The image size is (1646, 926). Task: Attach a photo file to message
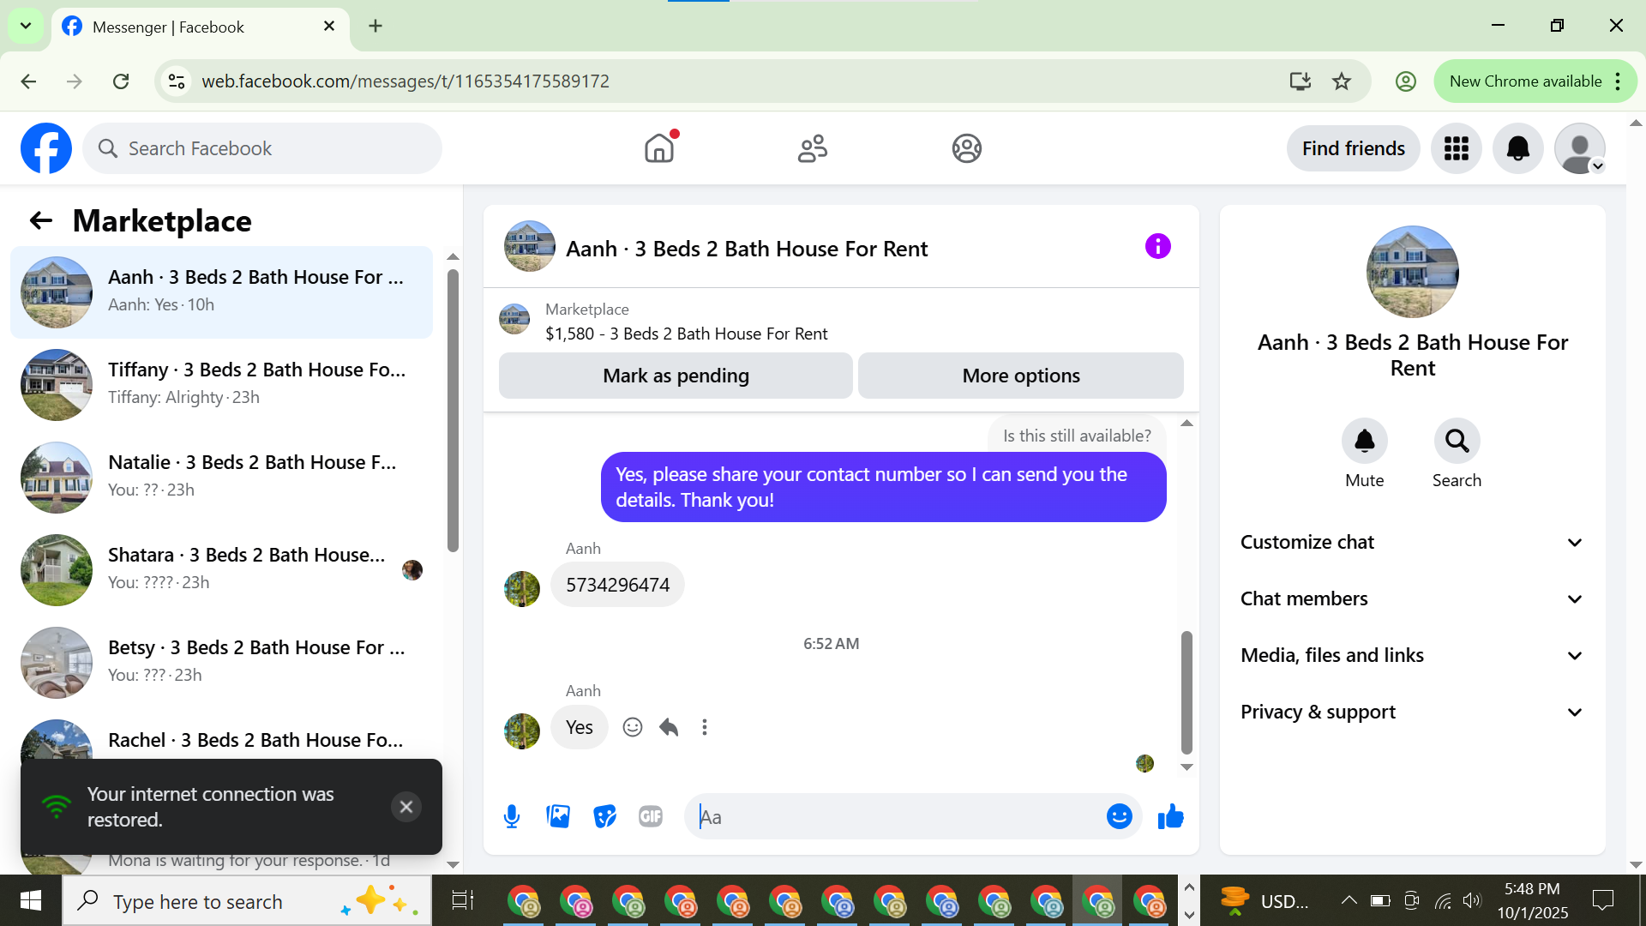point(558,816)
